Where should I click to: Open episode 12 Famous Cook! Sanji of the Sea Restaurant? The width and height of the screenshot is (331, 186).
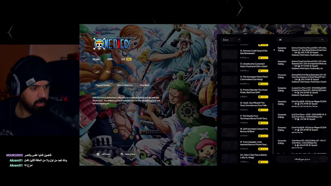(254, 52)
